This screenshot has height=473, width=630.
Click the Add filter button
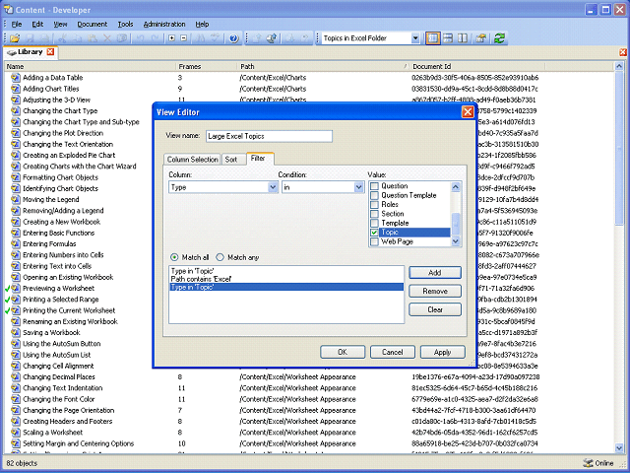click(435, 273)
